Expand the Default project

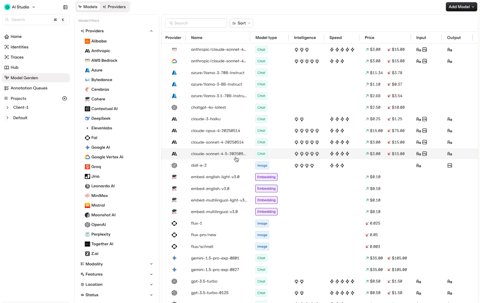tap(7, 118)
